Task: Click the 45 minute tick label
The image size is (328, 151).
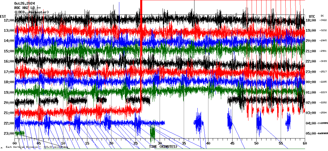Action: tap(232, 143)
